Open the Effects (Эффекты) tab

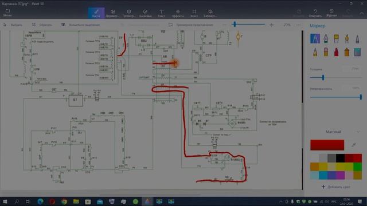click(x=178, y=13)
